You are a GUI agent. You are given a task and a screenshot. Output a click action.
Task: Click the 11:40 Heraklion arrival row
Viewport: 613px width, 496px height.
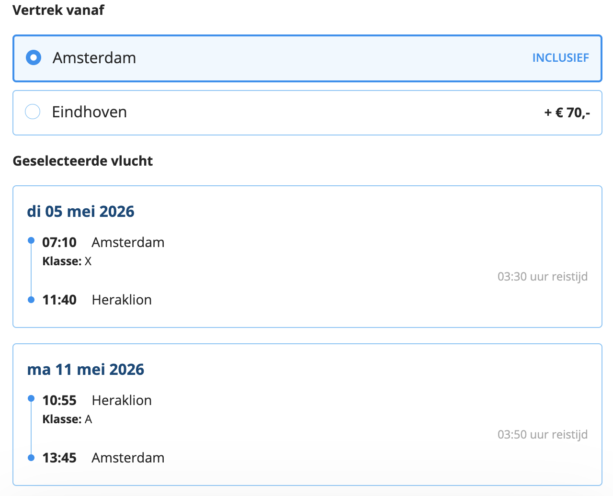click(97, 300)
